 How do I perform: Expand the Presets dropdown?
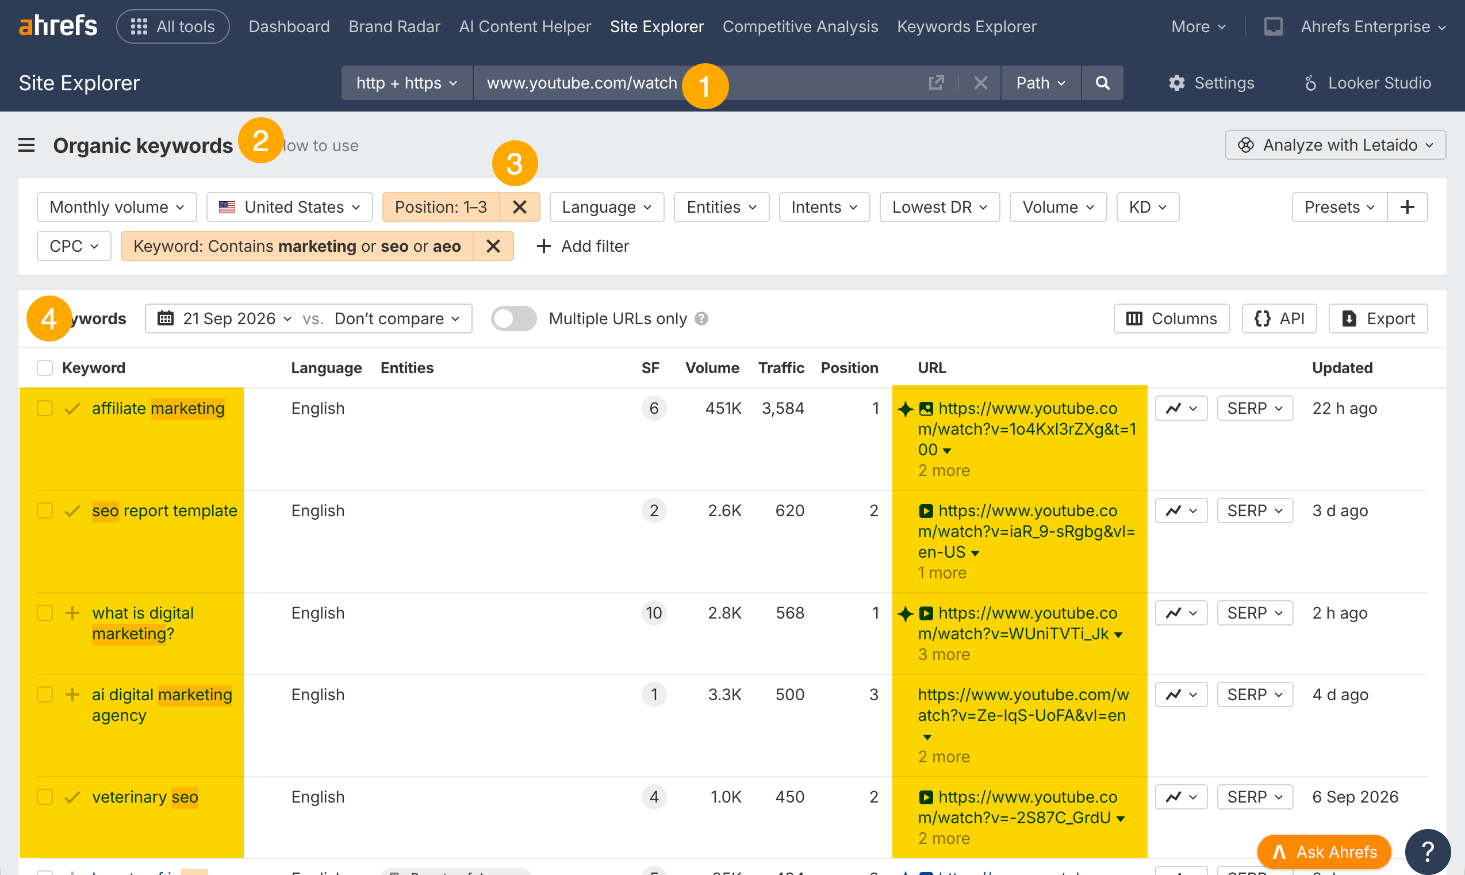(1340, 207)
